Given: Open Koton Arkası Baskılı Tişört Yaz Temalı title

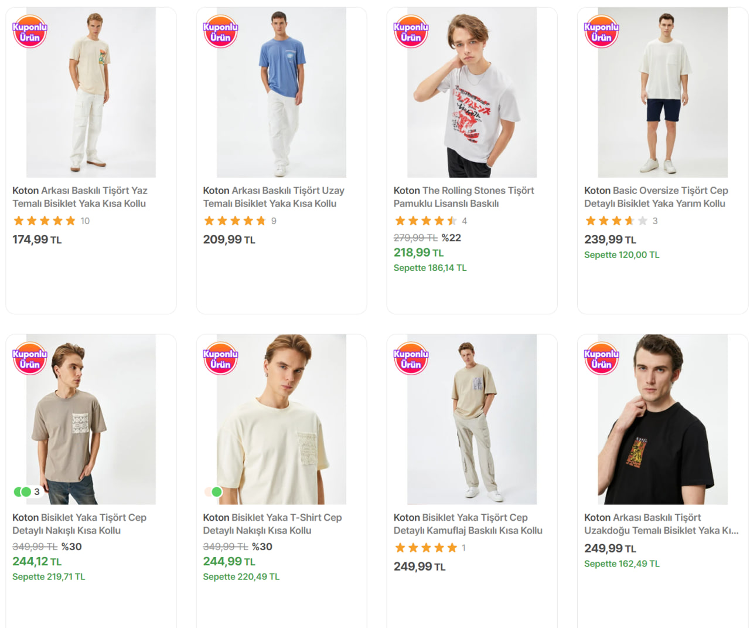Looking at the screenshot, I should [x=80, y=197].
